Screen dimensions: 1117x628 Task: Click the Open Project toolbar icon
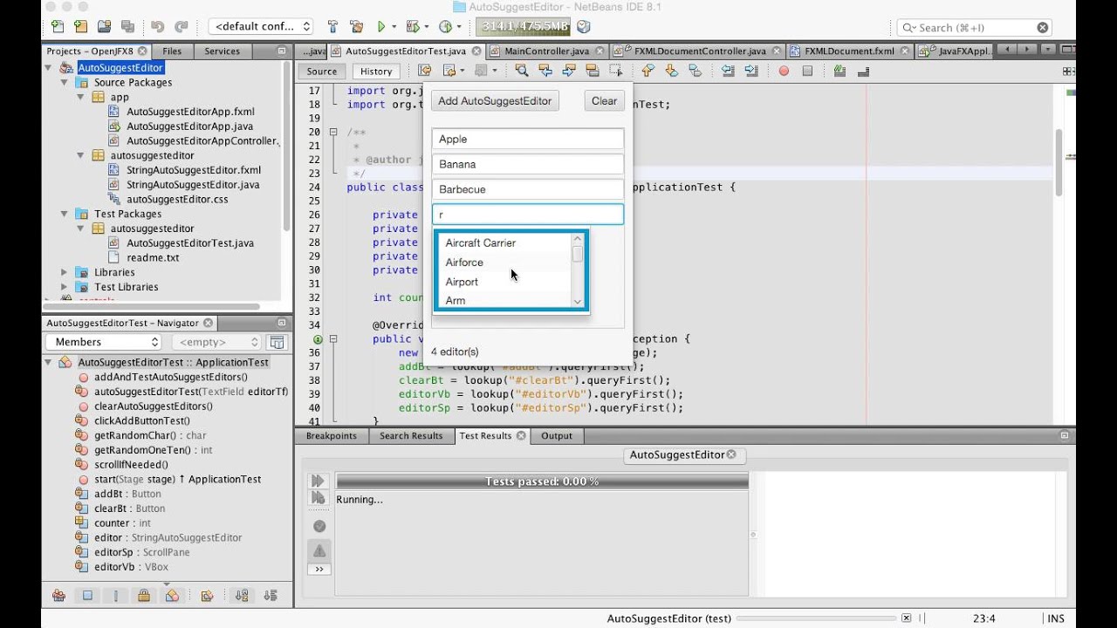coord(104,27)
